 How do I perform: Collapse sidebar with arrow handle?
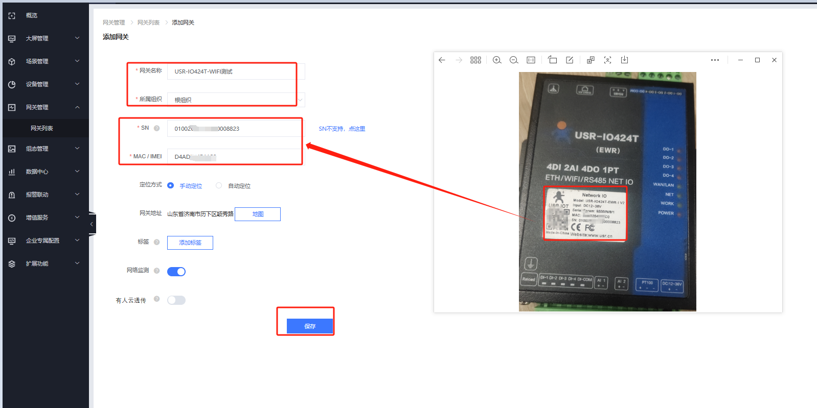(92, 224)
